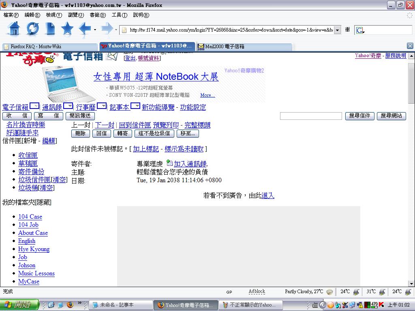Switch to the Firefox FAQ - Moztw Wiki tab
This screenshot has width=415, height=311.
(x=50, y=47)
